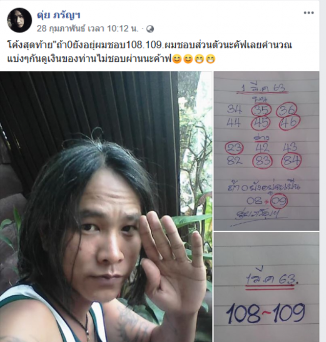Open the ดุ่ย ภรัญฯ profile name link
The image size is (326, 342).
click(59, 15)
